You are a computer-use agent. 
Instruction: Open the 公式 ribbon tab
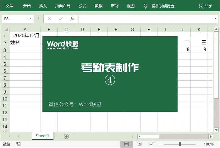83,6
